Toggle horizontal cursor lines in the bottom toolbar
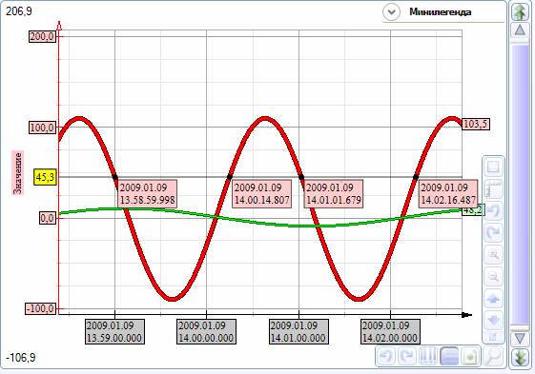Viewport: 535px width, 374px height. point(449,356)
